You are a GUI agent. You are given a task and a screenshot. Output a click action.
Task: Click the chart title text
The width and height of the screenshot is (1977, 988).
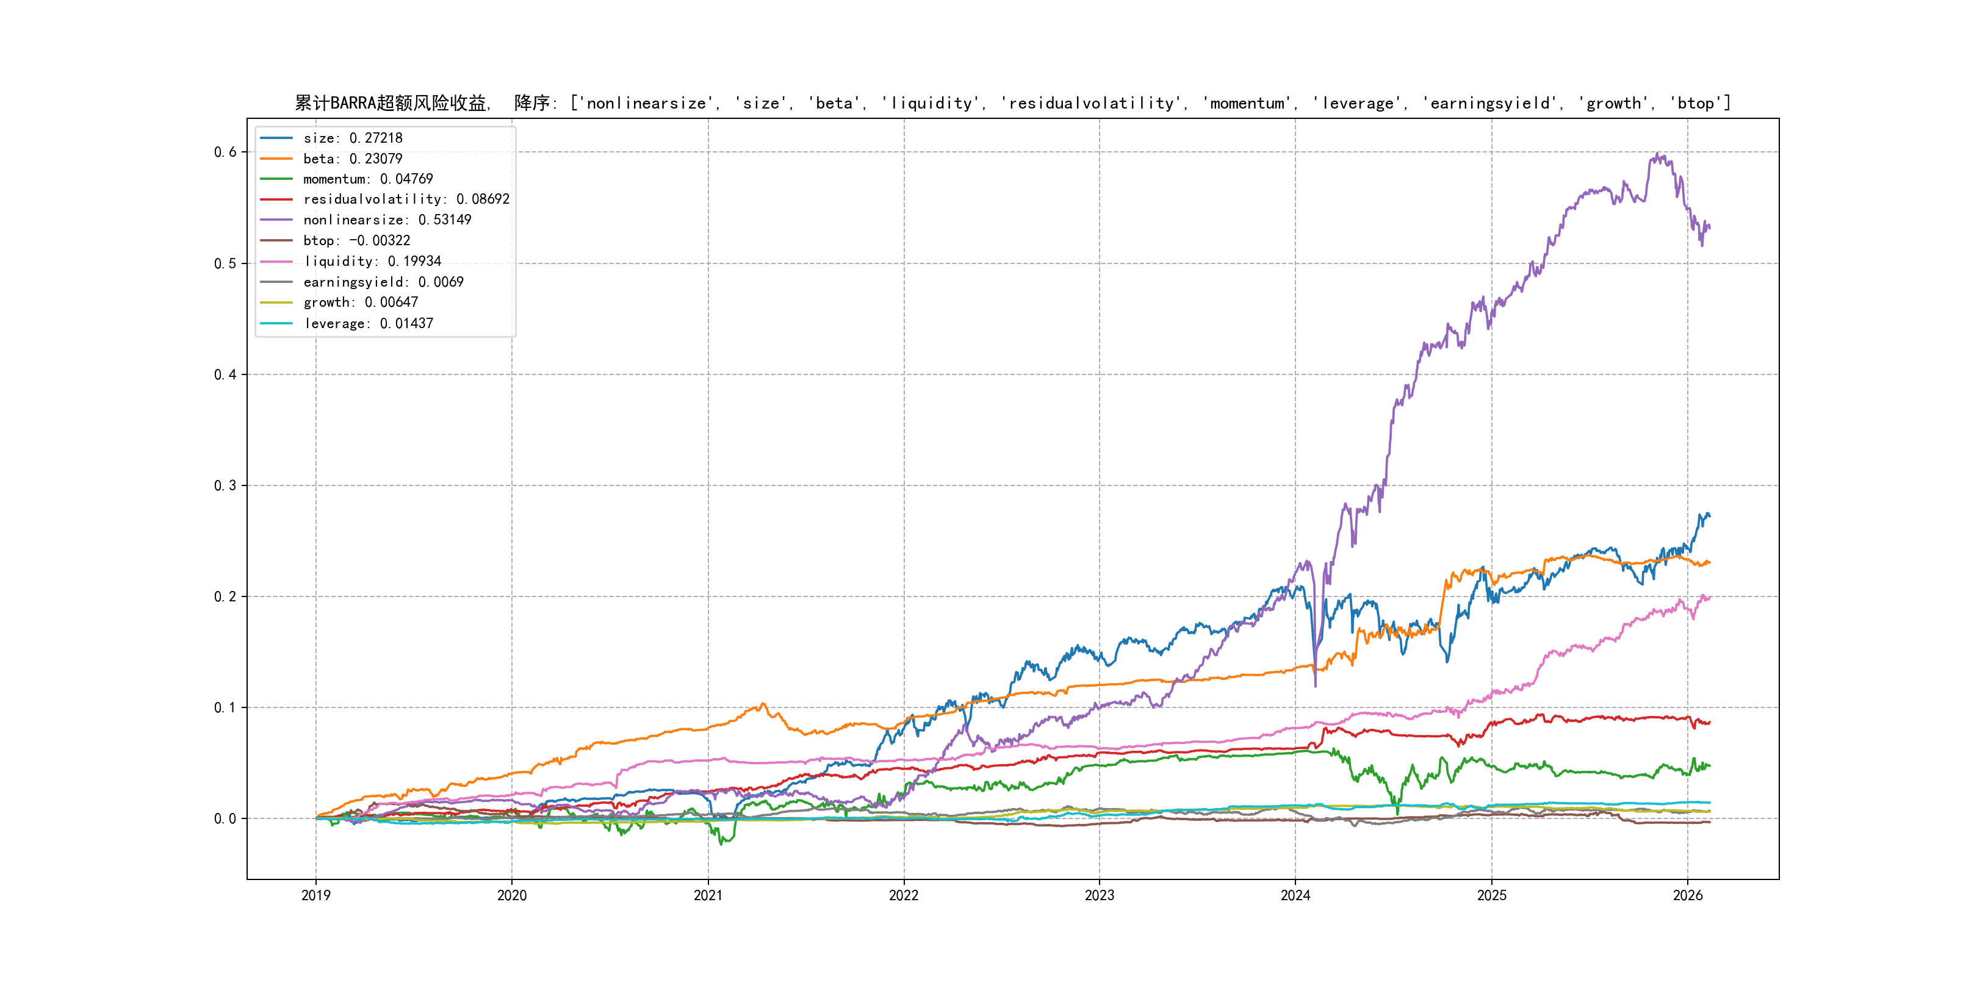coord(1012,103)
